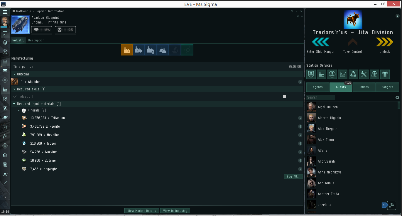Collapse the Required input materials section

pyautogui.click(x=14, y=104)
